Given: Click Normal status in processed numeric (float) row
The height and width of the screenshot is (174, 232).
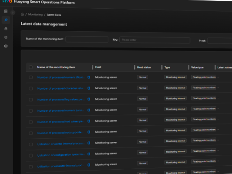Looking at the screenshot, I should click(142, 77).
